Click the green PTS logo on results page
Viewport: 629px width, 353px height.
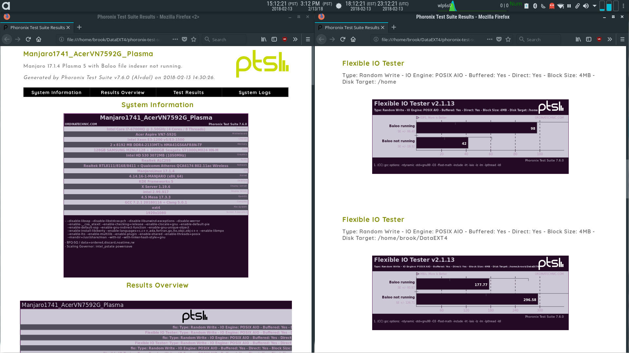pyautogui.click(x=262, y=64)
